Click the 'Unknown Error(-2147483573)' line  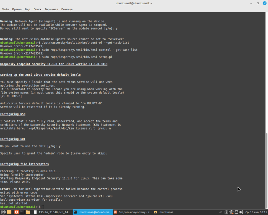tap(22, 53)
